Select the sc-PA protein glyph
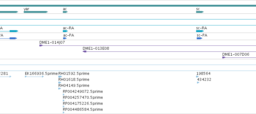The height and width of the screenshot is (114, 256). click(199, 38)
